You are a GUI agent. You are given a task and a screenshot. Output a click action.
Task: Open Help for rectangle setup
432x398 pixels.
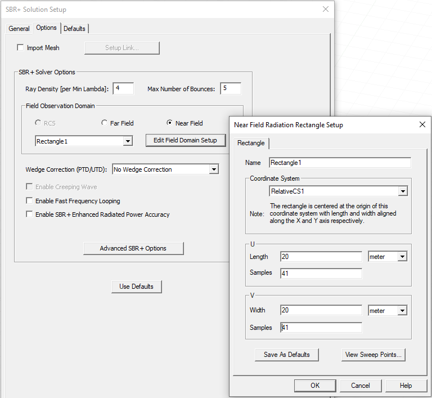[x=406, y=386]
